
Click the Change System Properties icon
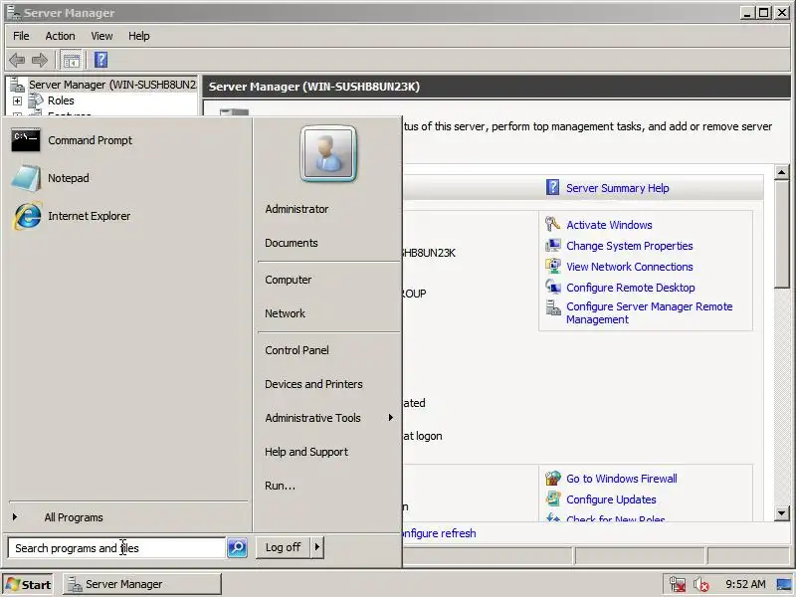coord(552,246)
